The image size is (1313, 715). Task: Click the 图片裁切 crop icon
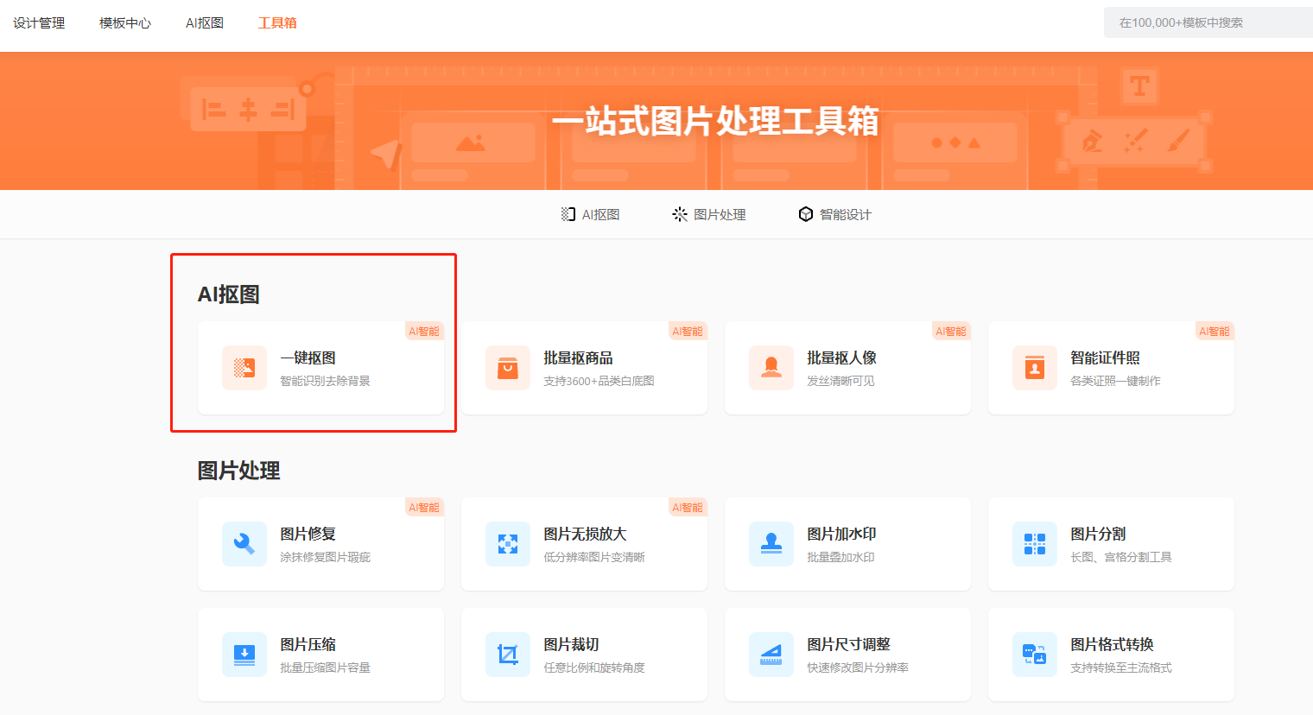click(508, 655)
